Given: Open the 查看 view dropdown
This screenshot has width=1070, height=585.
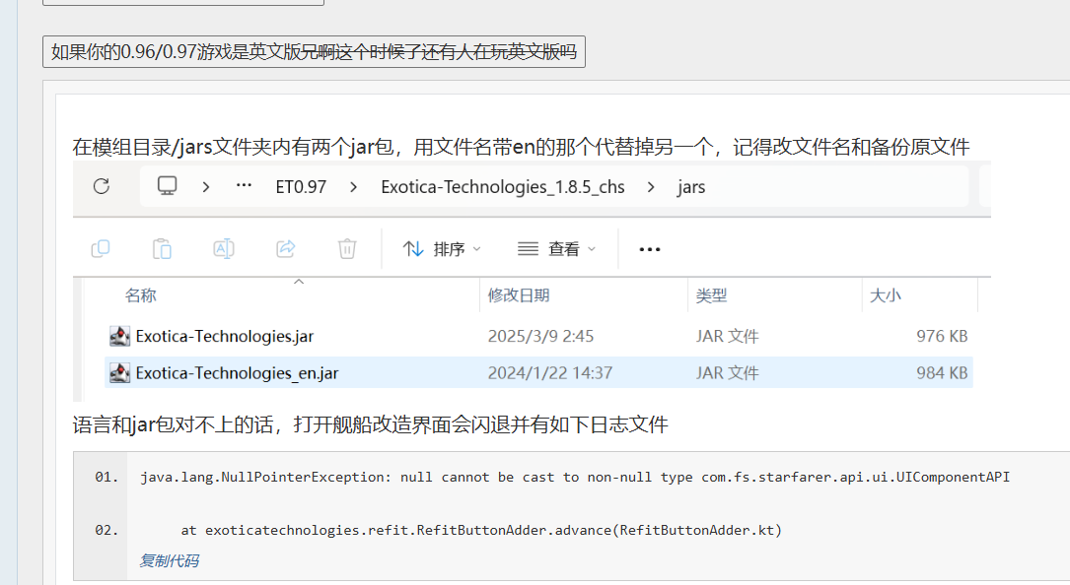Looking at the screenshot, I should coord(556,249).
